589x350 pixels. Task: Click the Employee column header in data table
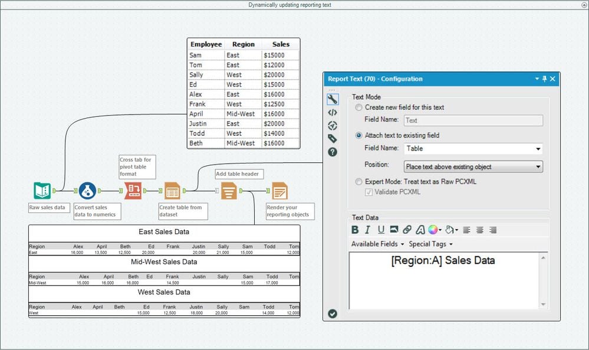tap(206, 44)
